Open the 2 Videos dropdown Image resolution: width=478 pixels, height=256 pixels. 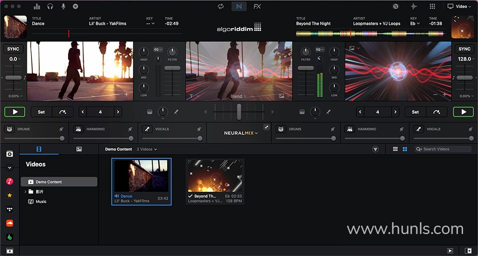(x=146, y=149)
